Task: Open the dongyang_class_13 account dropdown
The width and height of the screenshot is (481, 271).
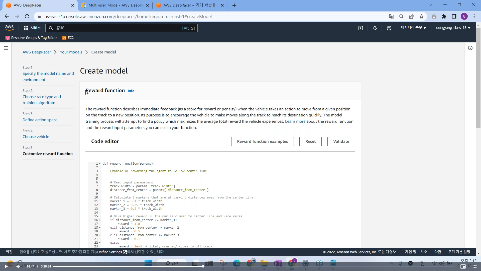Action: pos(453,28)
